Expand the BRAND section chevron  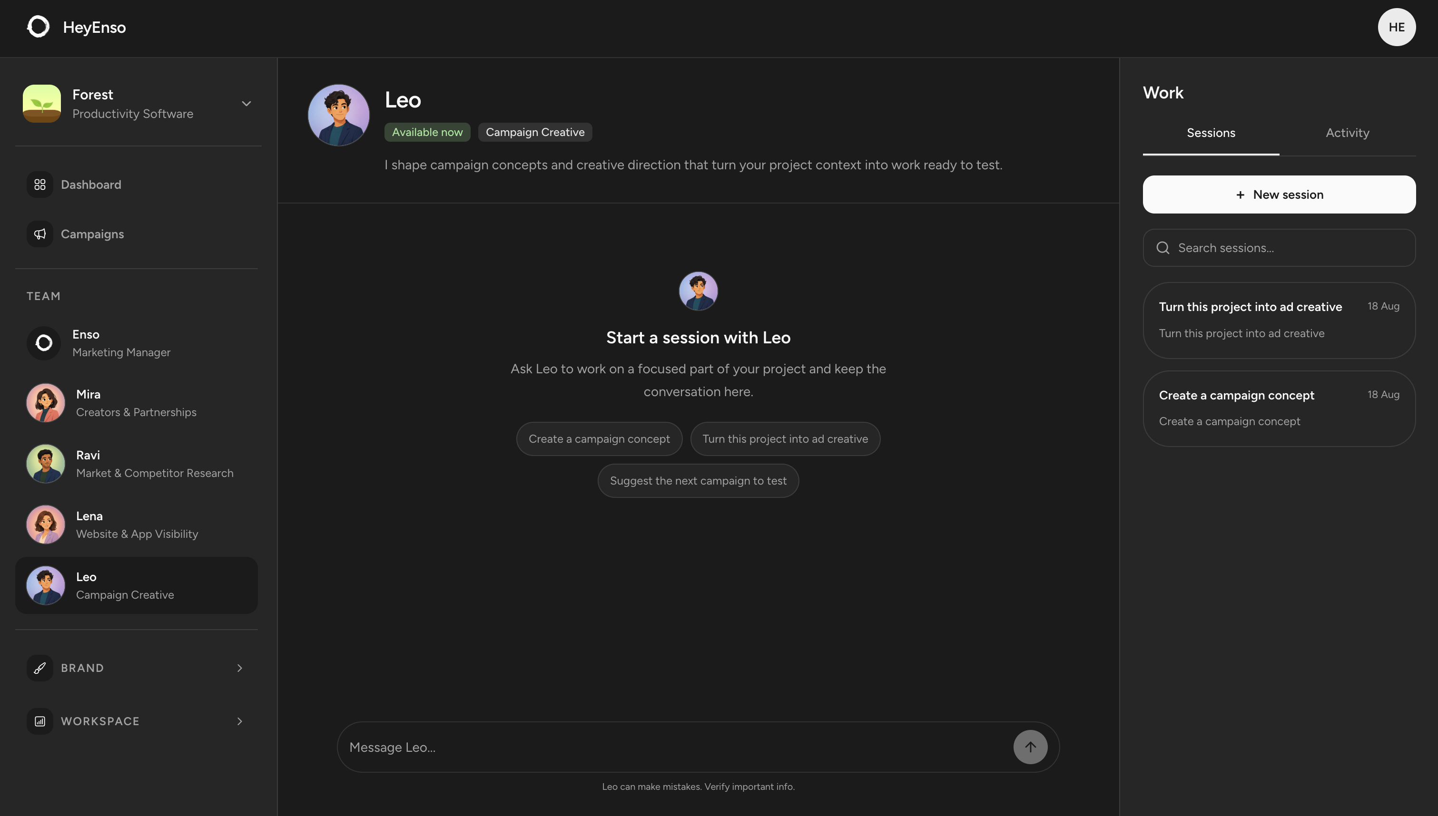click(239, 668)
